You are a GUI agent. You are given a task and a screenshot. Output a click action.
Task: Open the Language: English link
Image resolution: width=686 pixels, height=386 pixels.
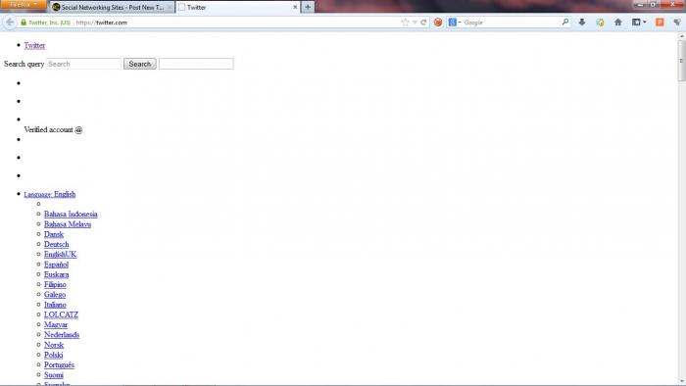click(49, 195)
